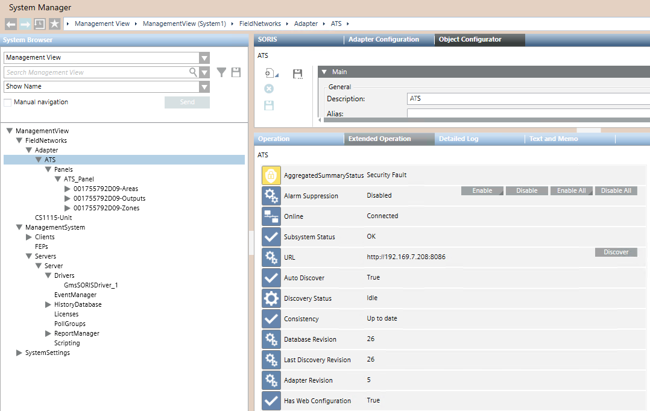Image resolution: width=650 pixels, height=411 pixels.
Task: Click the Discover button next to the URL
Action: pyautogui.click(x=616, y=252)
